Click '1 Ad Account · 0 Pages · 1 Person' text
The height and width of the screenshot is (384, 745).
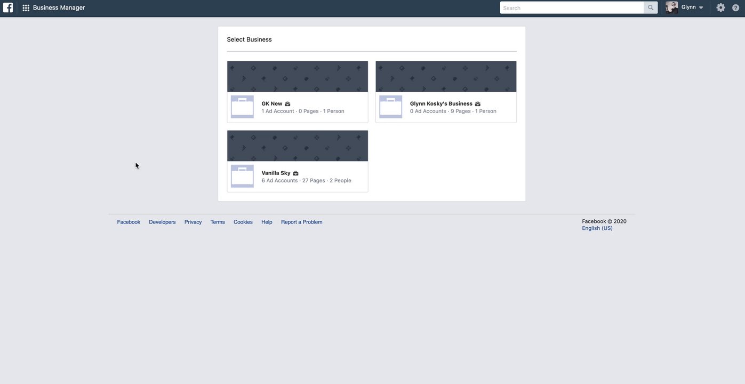(x=303, y=111)
